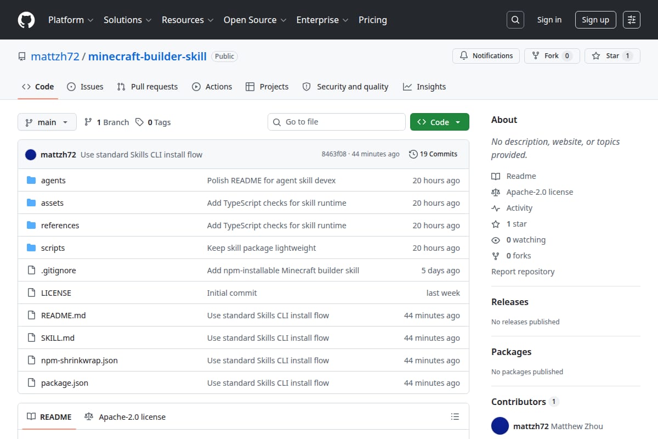Click the README.md file icon

tap(31, 316)
